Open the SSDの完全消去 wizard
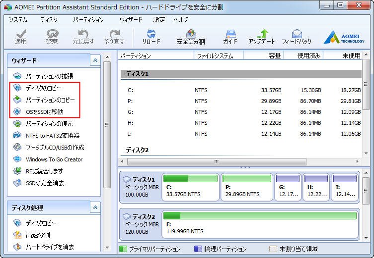This screenshot has width=374, height=258. click(39, 183)
